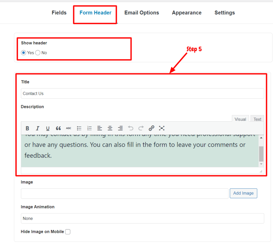Check the Hide Image on Mobile box
This screenshot has height=247, width=273.
tap(68, 232)
